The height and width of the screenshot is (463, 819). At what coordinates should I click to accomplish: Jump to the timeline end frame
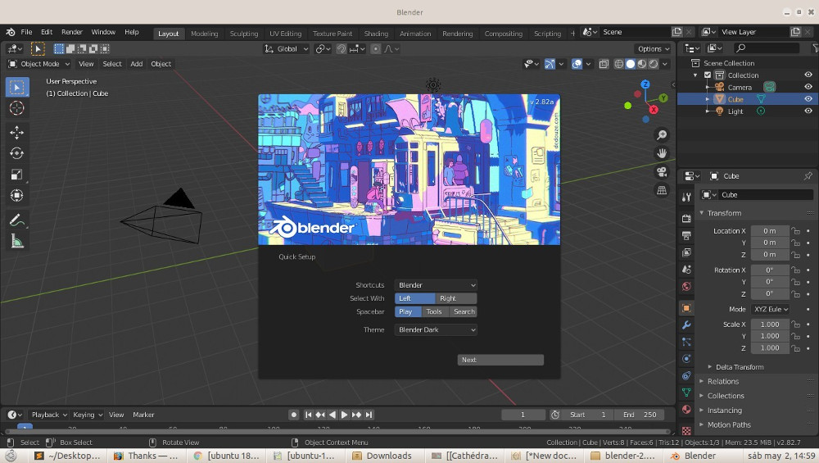(x=369, y=415)
